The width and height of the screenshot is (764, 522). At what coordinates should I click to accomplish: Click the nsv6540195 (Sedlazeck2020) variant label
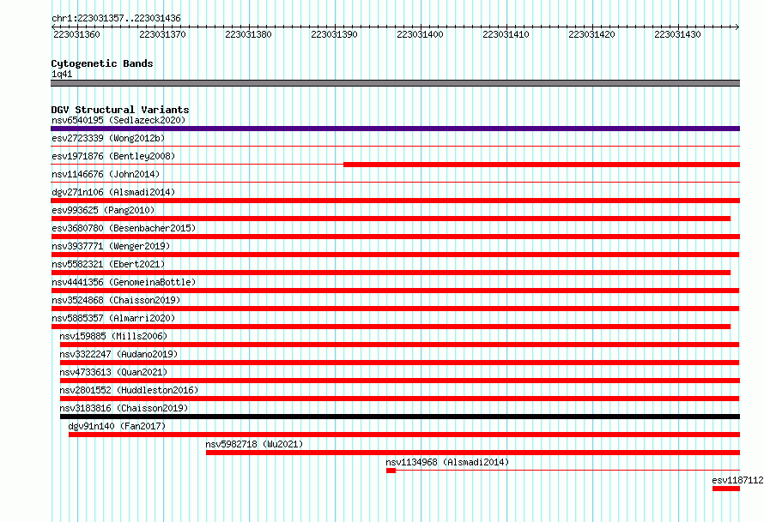click(x=118, y=120)
